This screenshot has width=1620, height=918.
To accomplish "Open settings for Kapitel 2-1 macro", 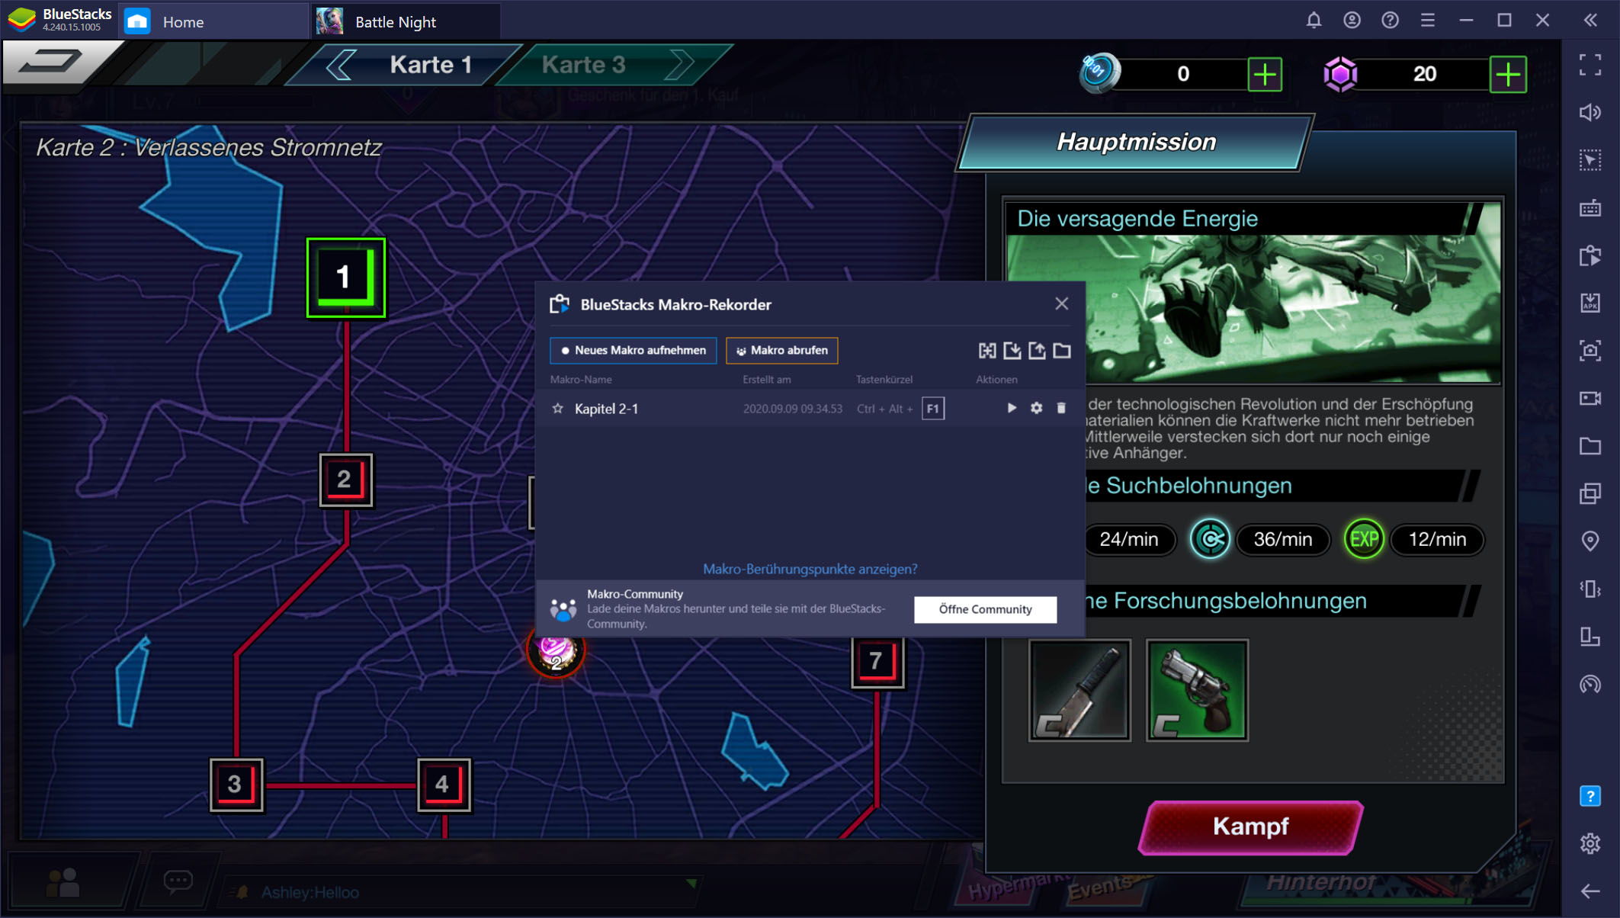I will pos(1036,408).
